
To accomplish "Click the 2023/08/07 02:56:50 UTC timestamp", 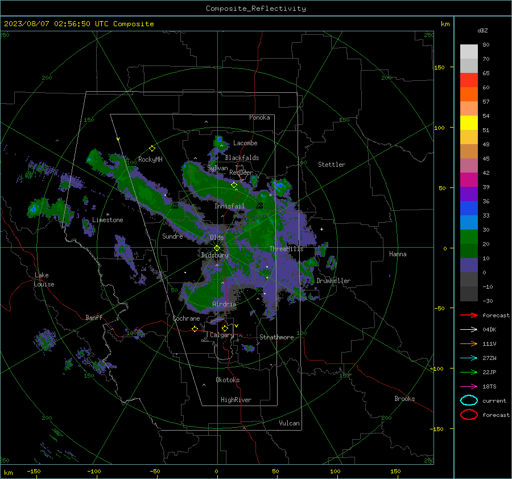I will pos(79,24).
